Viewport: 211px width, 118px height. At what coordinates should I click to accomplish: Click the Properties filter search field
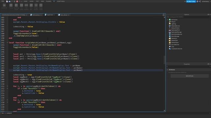pyautogui.click(x=188, y=67)
